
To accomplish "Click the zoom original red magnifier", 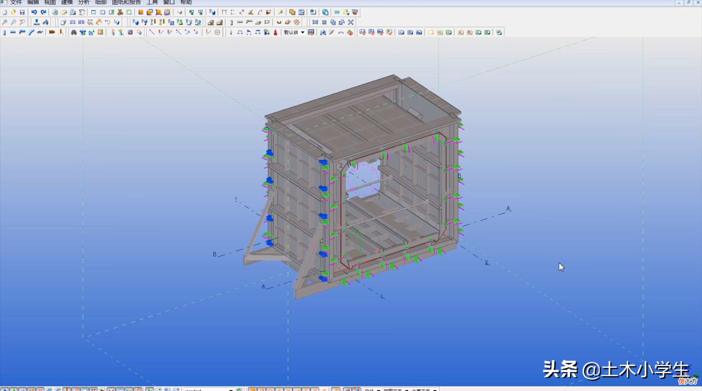I will [22, 22].
